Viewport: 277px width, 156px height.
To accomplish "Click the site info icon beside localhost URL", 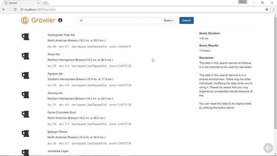I will pyautogui.click(x=22, y=10).
